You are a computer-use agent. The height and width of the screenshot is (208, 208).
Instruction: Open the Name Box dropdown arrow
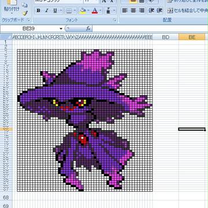click(x=61, y=29)
